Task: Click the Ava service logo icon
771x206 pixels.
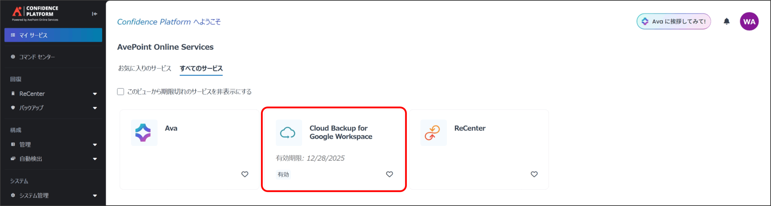Action: pyautogui.click(x=144, y=133)
